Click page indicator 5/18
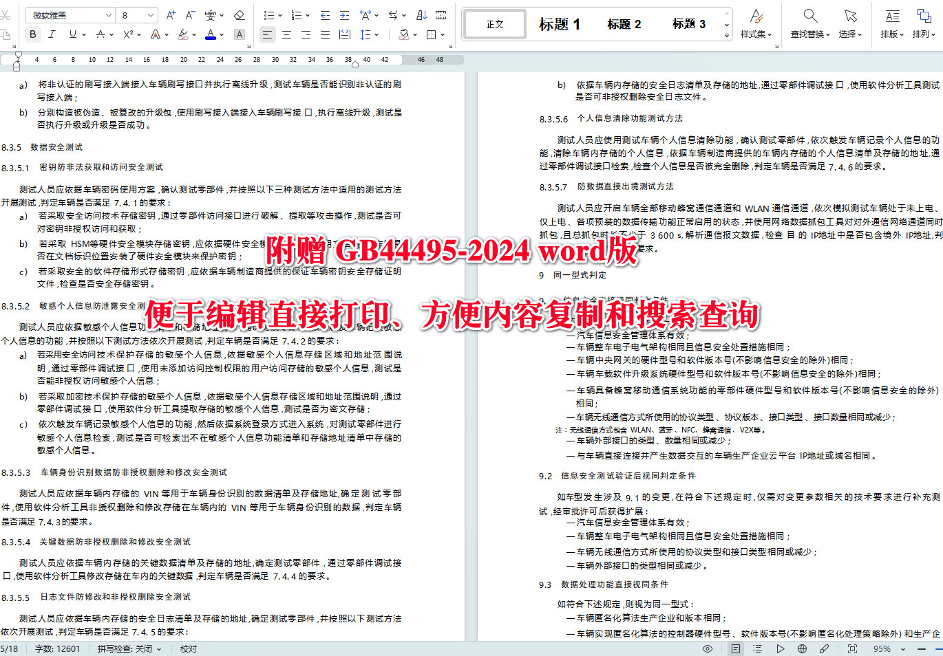 tap(10, 648)
